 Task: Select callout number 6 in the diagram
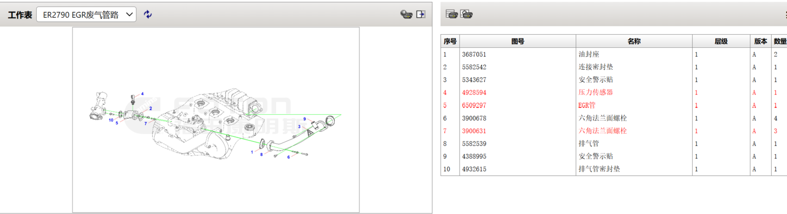coord(288,157)
